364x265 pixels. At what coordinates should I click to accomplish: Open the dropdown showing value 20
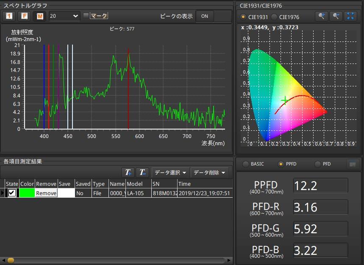(x=64, y=16)
